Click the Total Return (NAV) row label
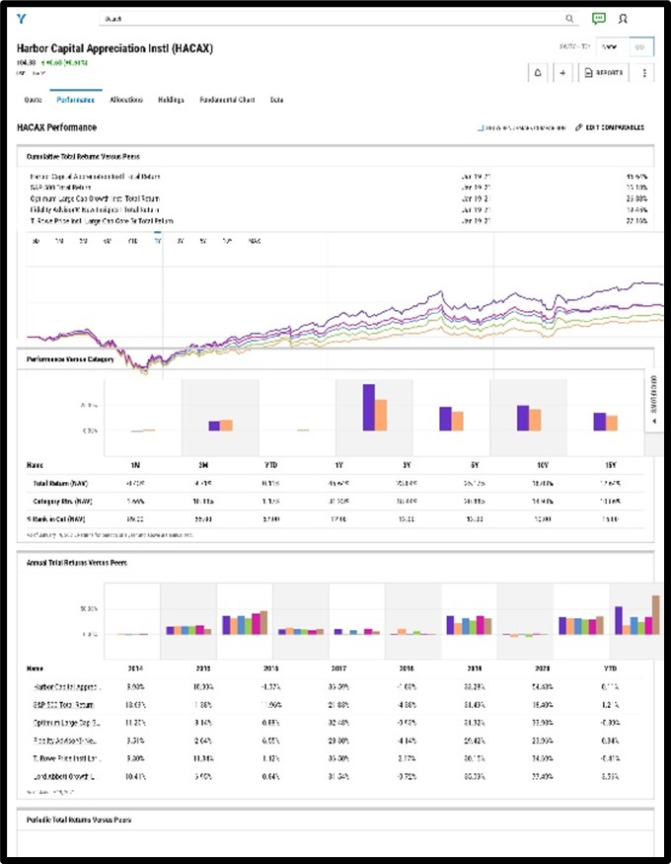Screen dimensions: 671x864 click(59, 483)
